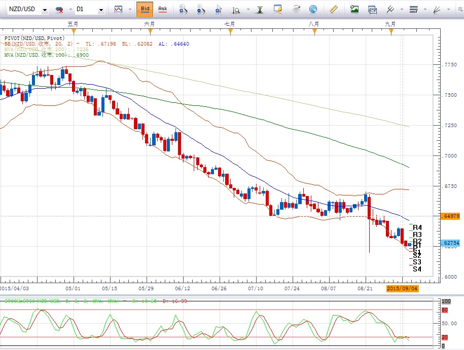Toggle Bid price display

[x=145, y=9]
